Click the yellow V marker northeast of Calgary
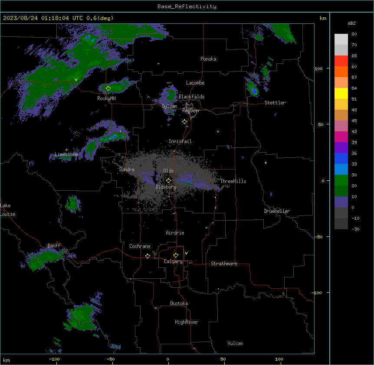The image size is (374, 365). (x=186, y=253)
